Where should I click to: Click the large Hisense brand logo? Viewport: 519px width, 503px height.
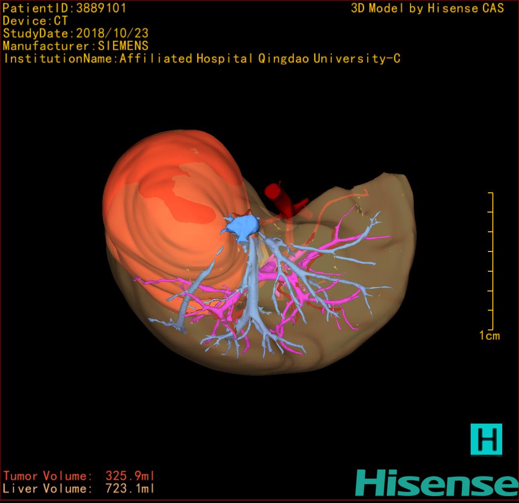click(437, 482)
